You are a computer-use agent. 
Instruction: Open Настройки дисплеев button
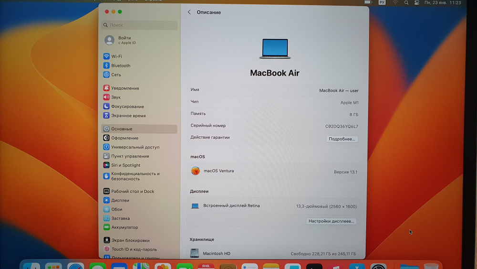pos(332,221)
